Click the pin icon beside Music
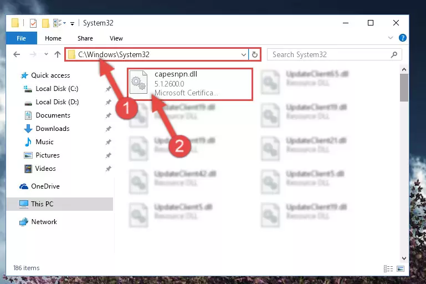The width and height of the screenshot is (426, 284). point(109,142)
